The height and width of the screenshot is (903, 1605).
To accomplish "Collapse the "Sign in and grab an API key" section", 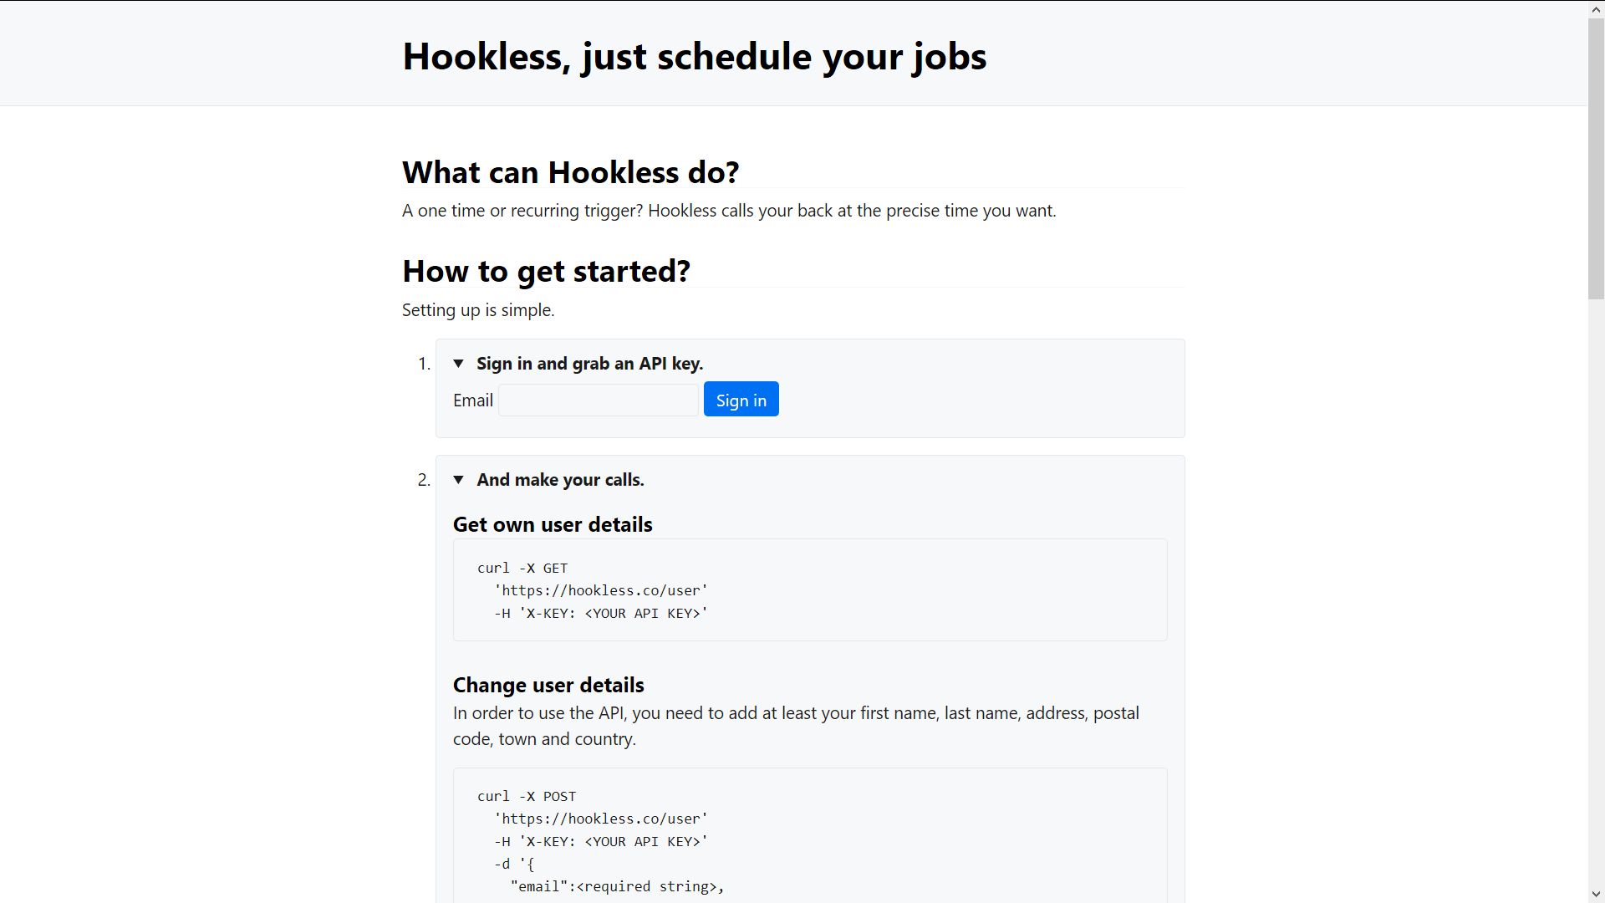I will click(590, 363).
